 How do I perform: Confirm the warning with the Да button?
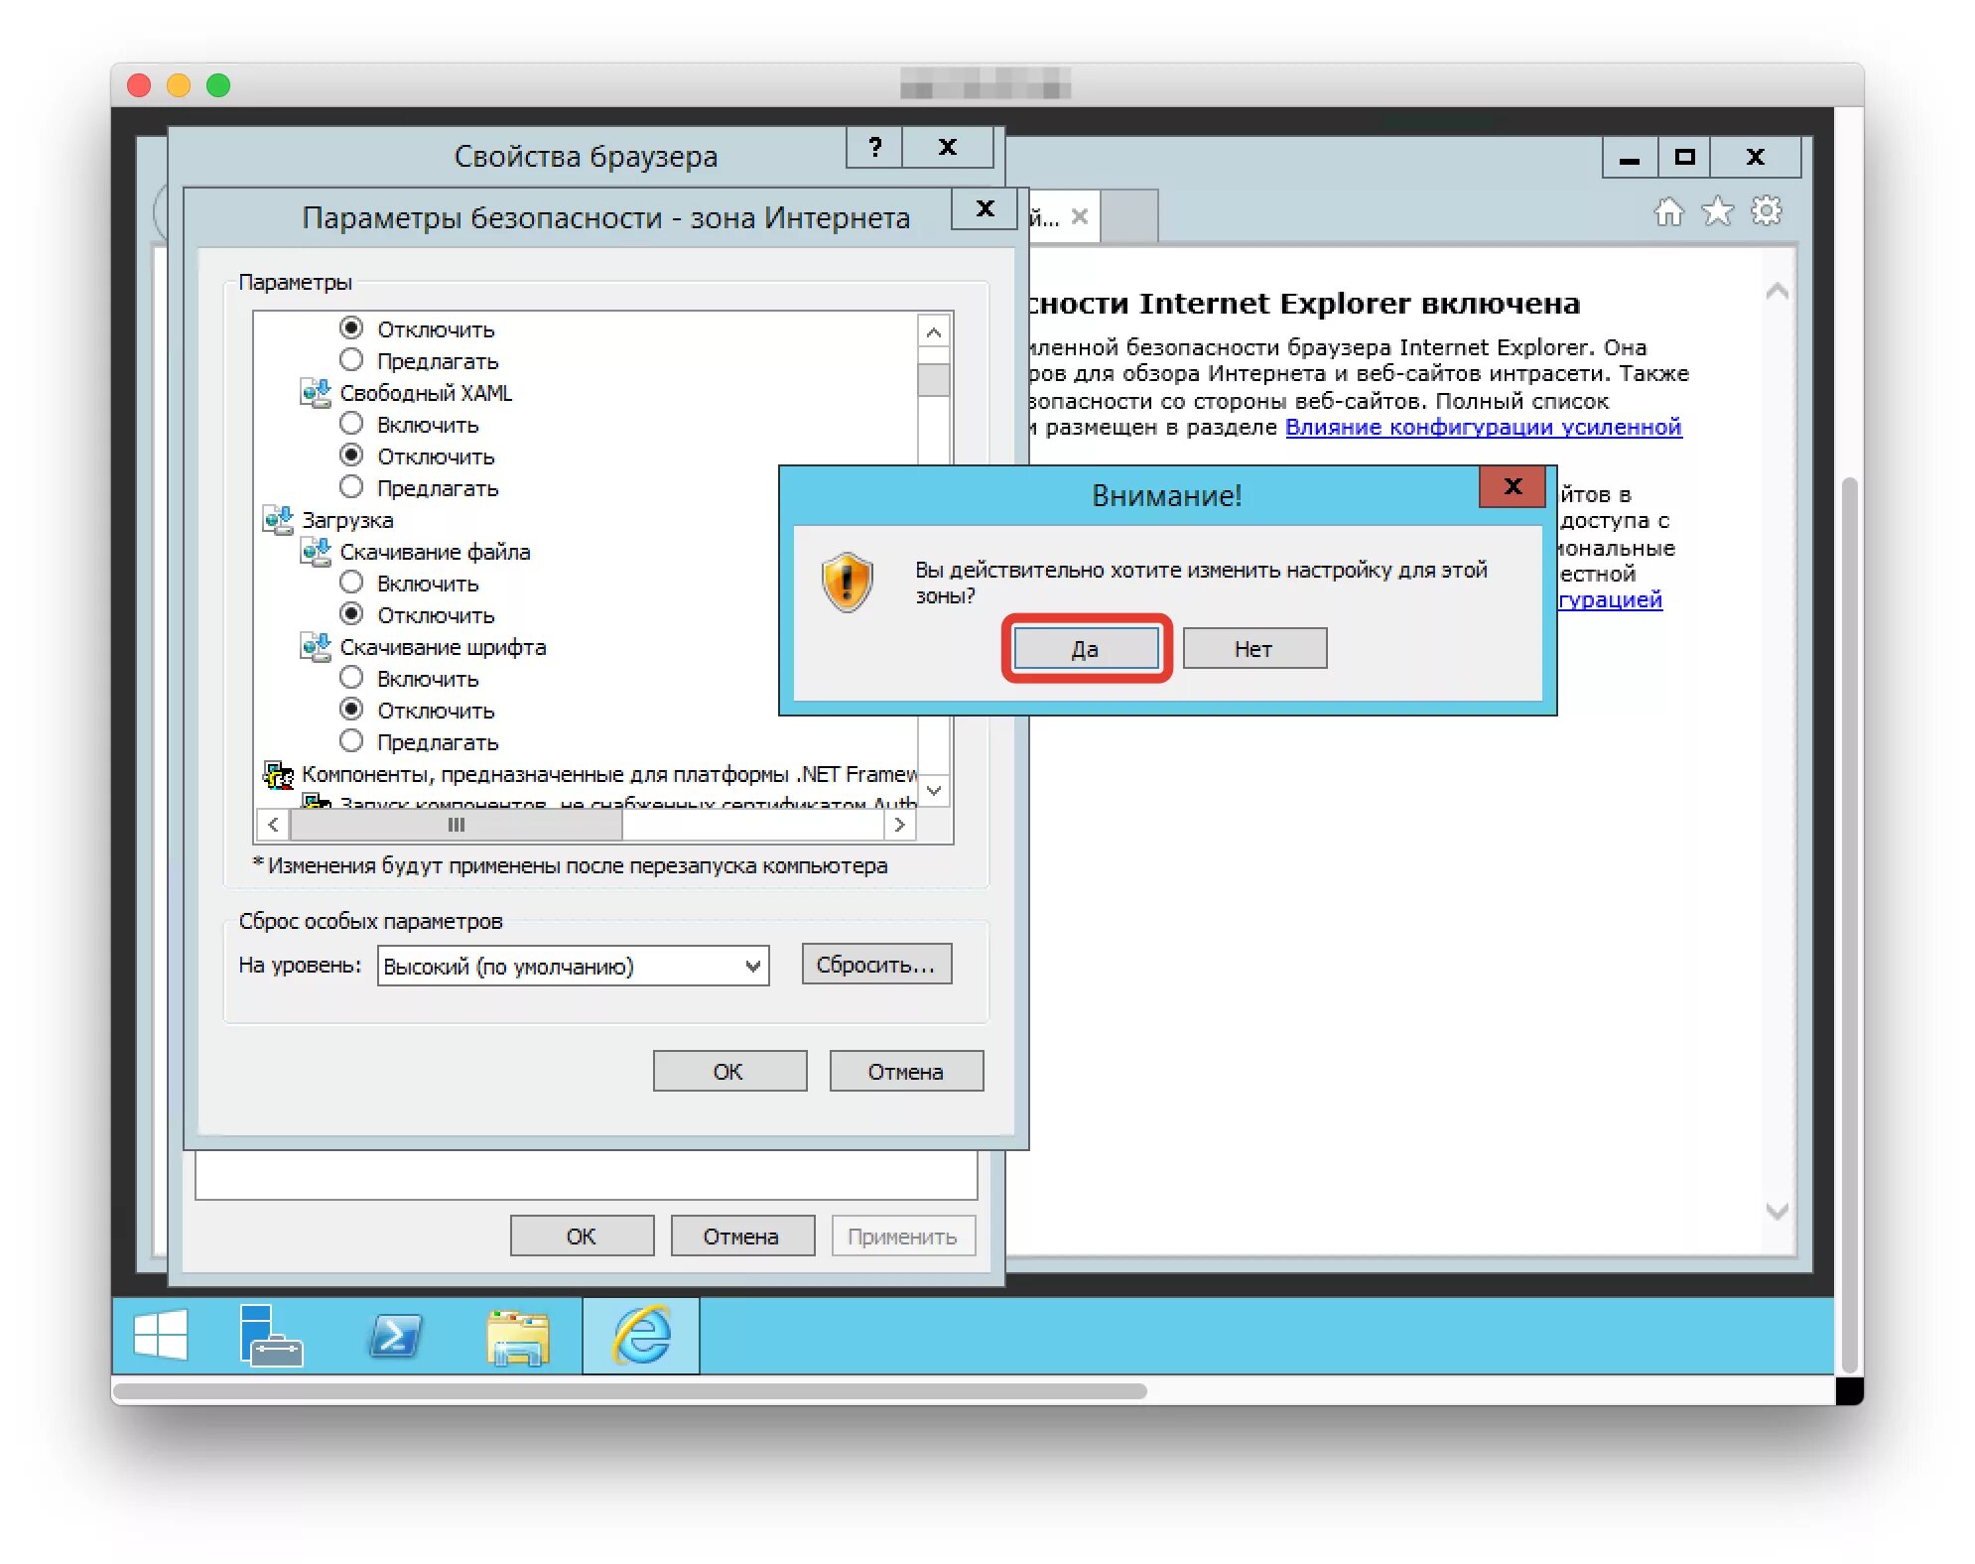click(1086, 648)
